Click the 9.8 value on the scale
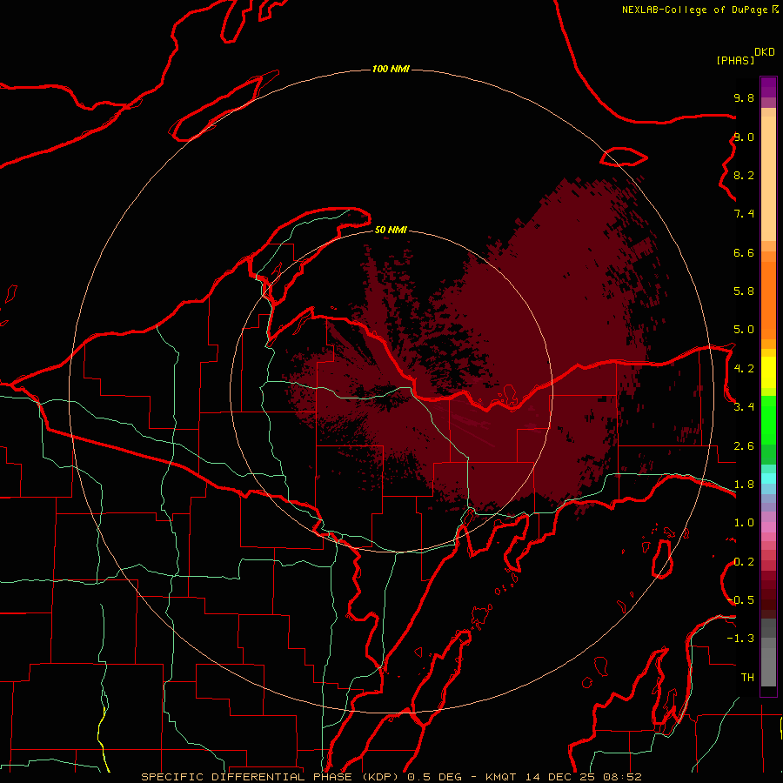The height and width of the screenshot is (783, 783). 744,97
